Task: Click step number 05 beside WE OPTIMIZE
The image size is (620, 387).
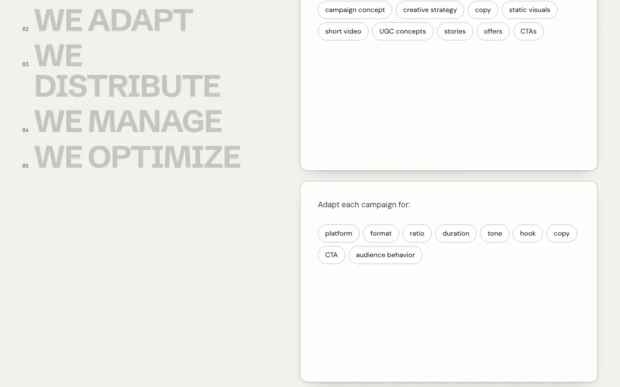Action: [25, 166]
